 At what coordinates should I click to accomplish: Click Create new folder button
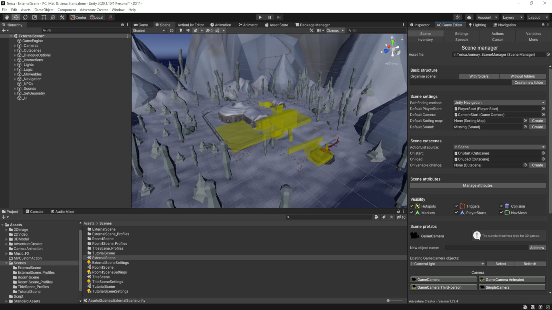click(x=529, y=82)
